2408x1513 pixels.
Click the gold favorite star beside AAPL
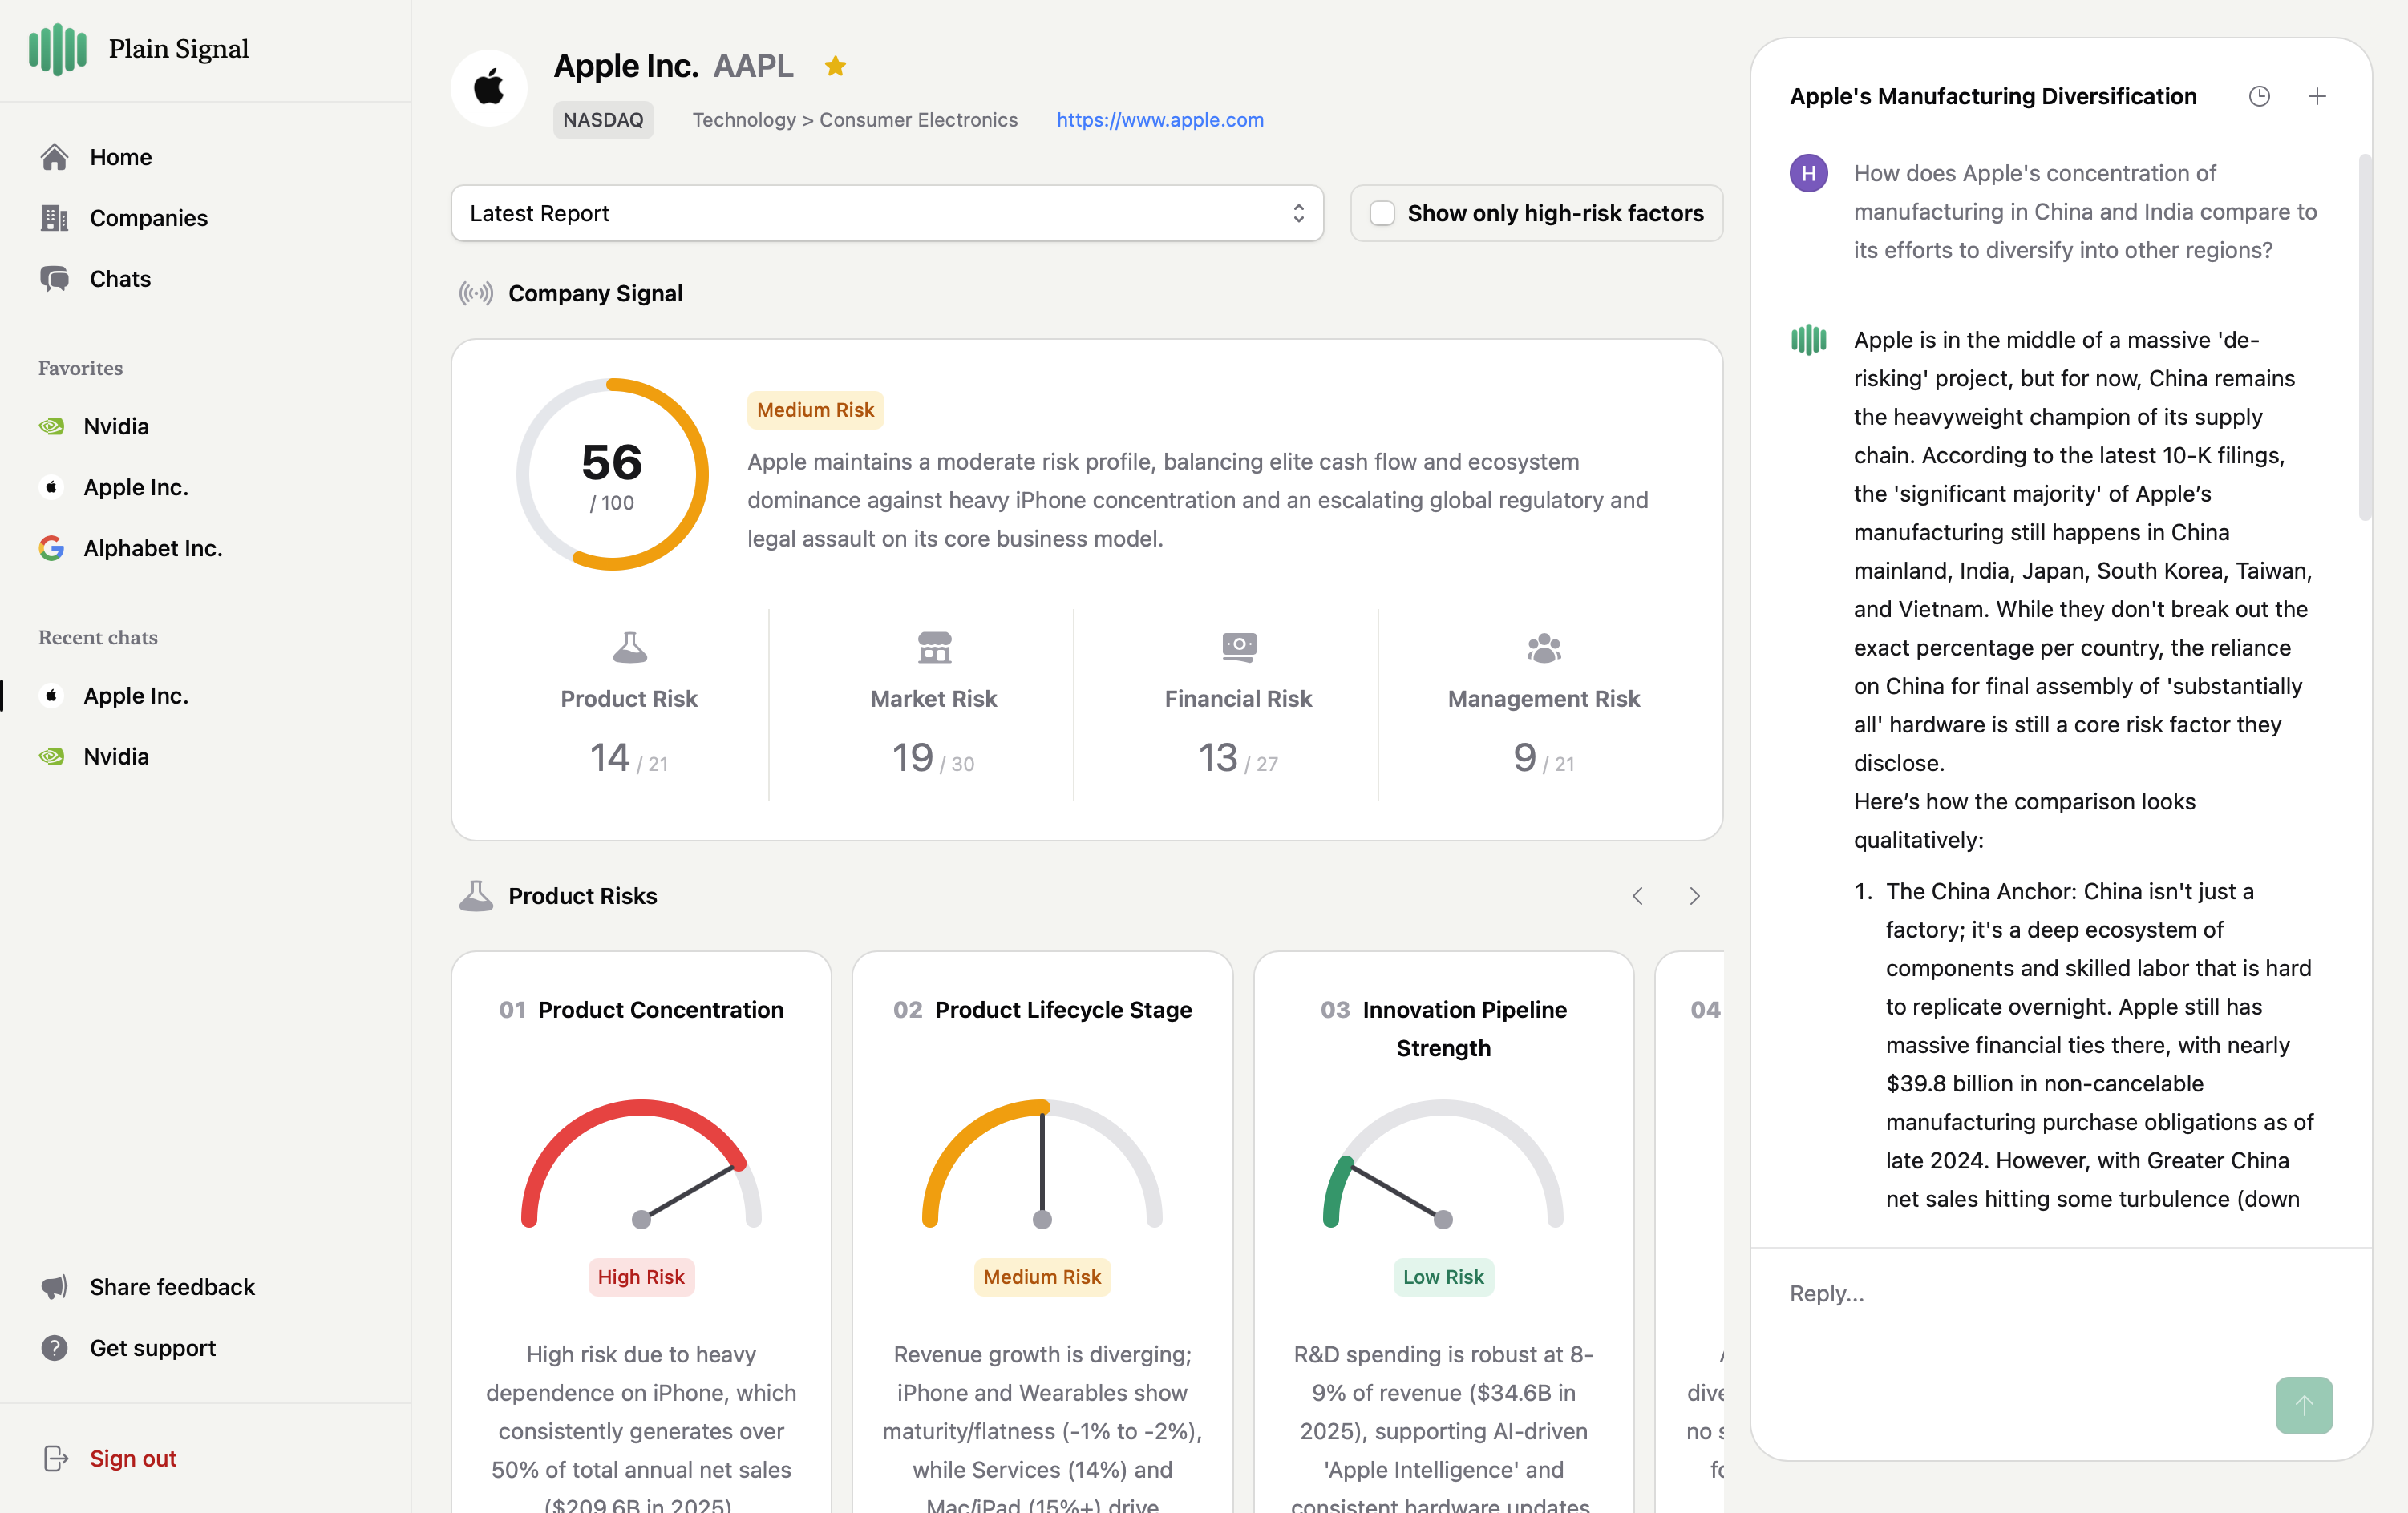pos(835,66)
